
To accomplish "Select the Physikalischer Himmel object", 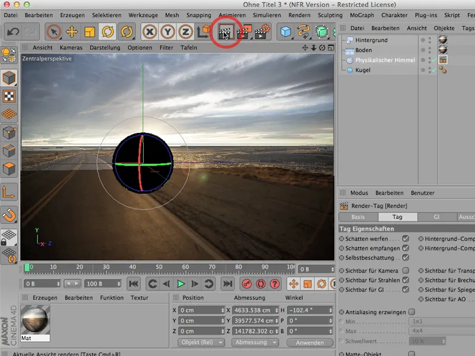I will point(385,60).
